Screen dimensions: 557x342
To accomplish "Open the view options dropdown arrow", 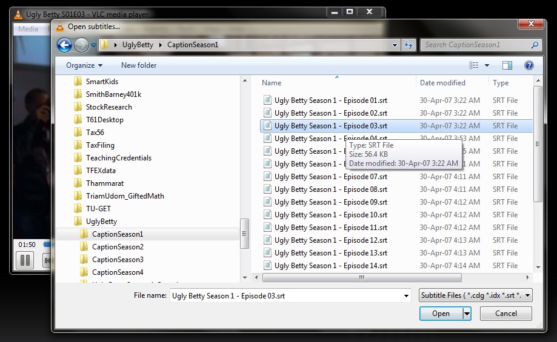I will [x=487, y=65].
